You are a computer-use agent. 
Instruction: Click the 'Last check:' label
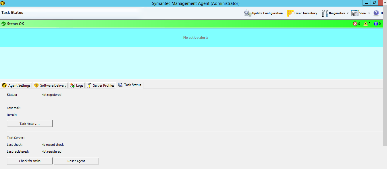click(15, 145)
